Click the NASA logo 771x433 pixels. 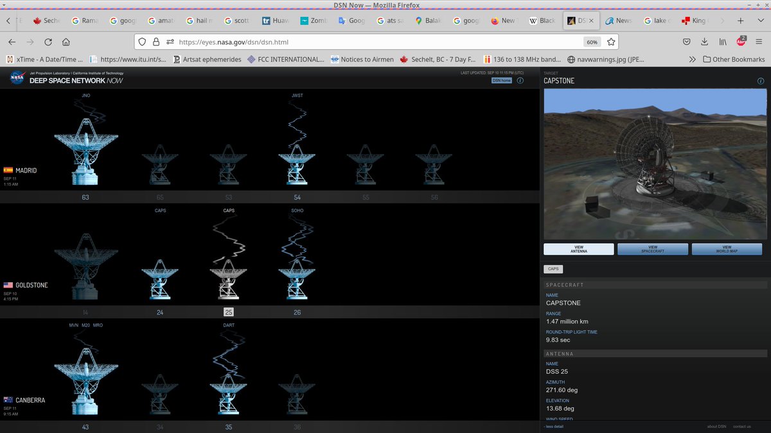17,78
